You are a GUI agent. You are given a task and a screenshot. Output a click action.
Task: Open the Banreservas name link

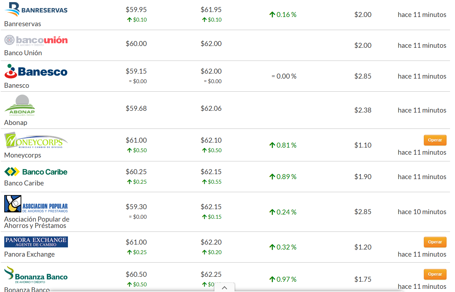pos(23,24)
